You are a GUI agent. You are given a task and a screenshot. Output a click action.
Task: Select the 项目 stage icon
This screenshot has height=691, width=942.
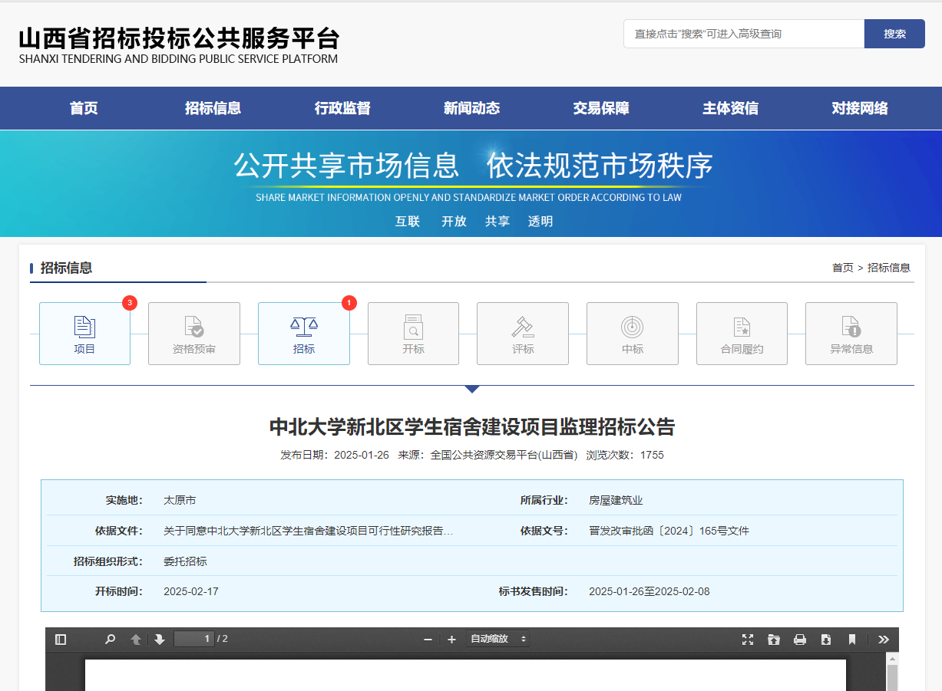point(84,333)
